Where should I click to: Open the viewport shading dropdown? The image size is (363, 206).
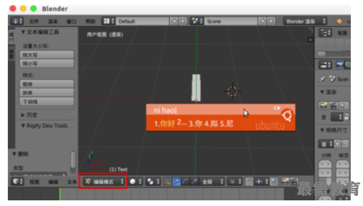(135, 182)
